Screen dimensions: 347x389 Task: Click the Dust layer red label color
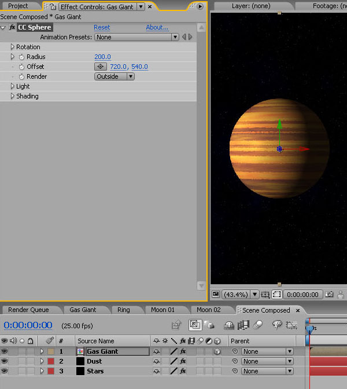click(50, 361)
